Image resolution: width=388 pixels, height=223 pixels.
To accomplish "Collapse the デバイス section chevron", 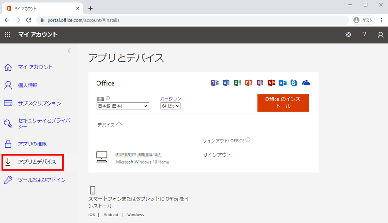I will click(119, 124).
